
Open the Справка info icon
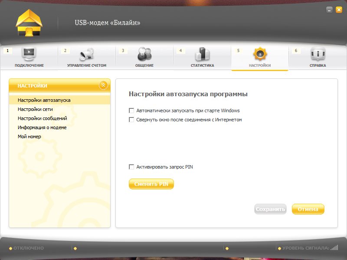coord(318,54)
